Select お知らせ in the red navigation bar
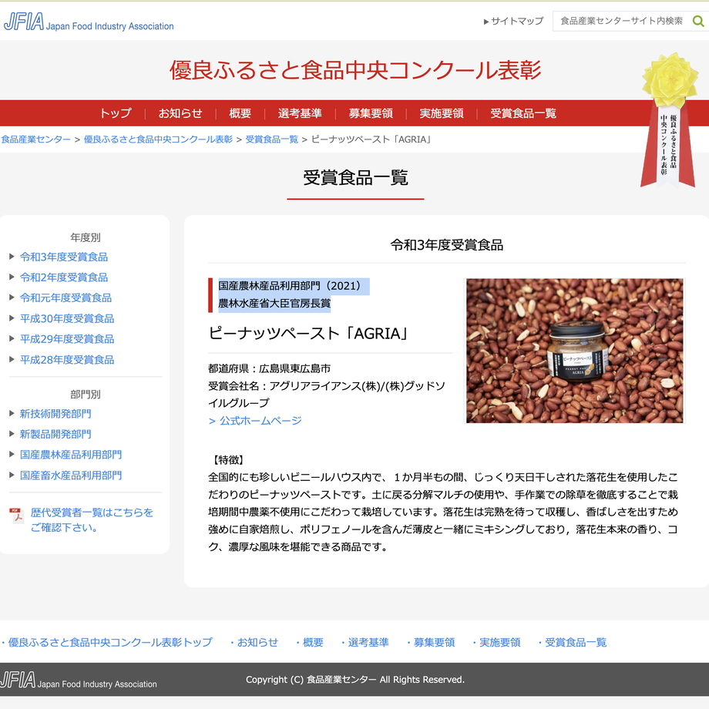The image size is (709, 709). pyautogui.click(x=180, y=113)
